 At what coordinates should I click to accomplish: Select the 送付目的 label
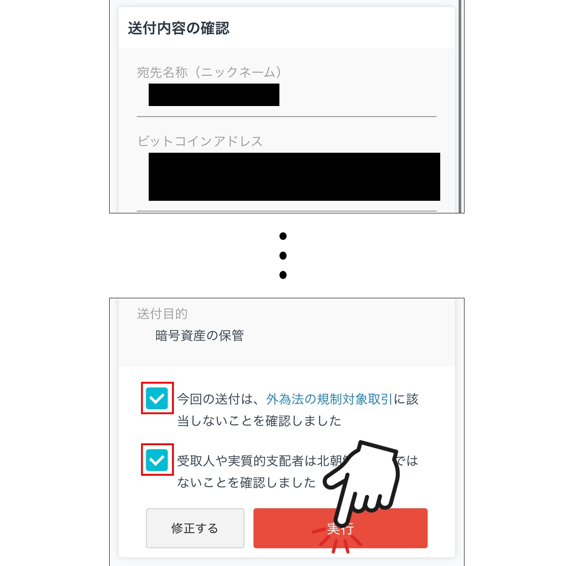[162, 314]
